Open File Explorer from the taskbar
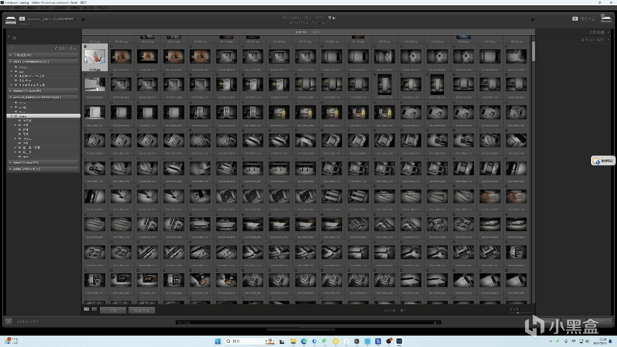 point(293,341)
